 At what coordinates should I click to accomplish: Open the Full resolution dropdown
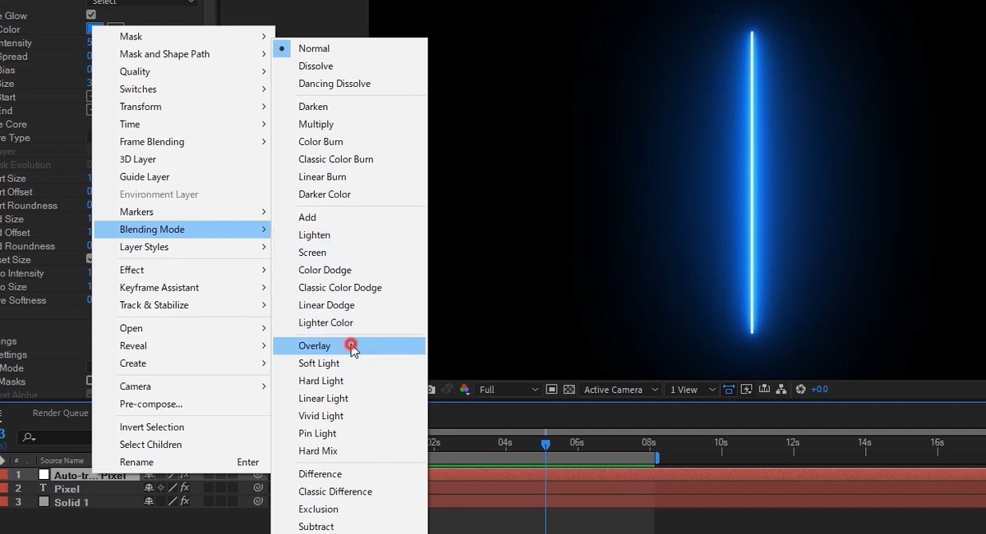tap(509, 390)
